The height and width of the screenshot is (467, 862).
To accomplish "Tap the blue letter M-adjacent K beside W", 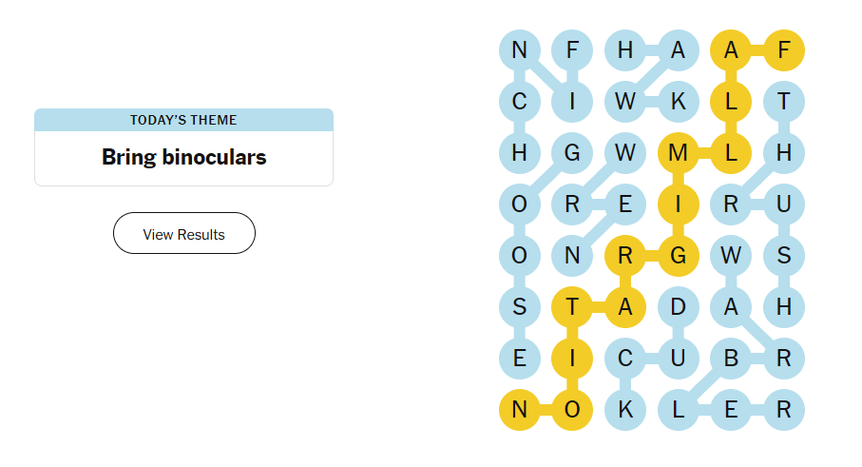I will tap(678, 101).
